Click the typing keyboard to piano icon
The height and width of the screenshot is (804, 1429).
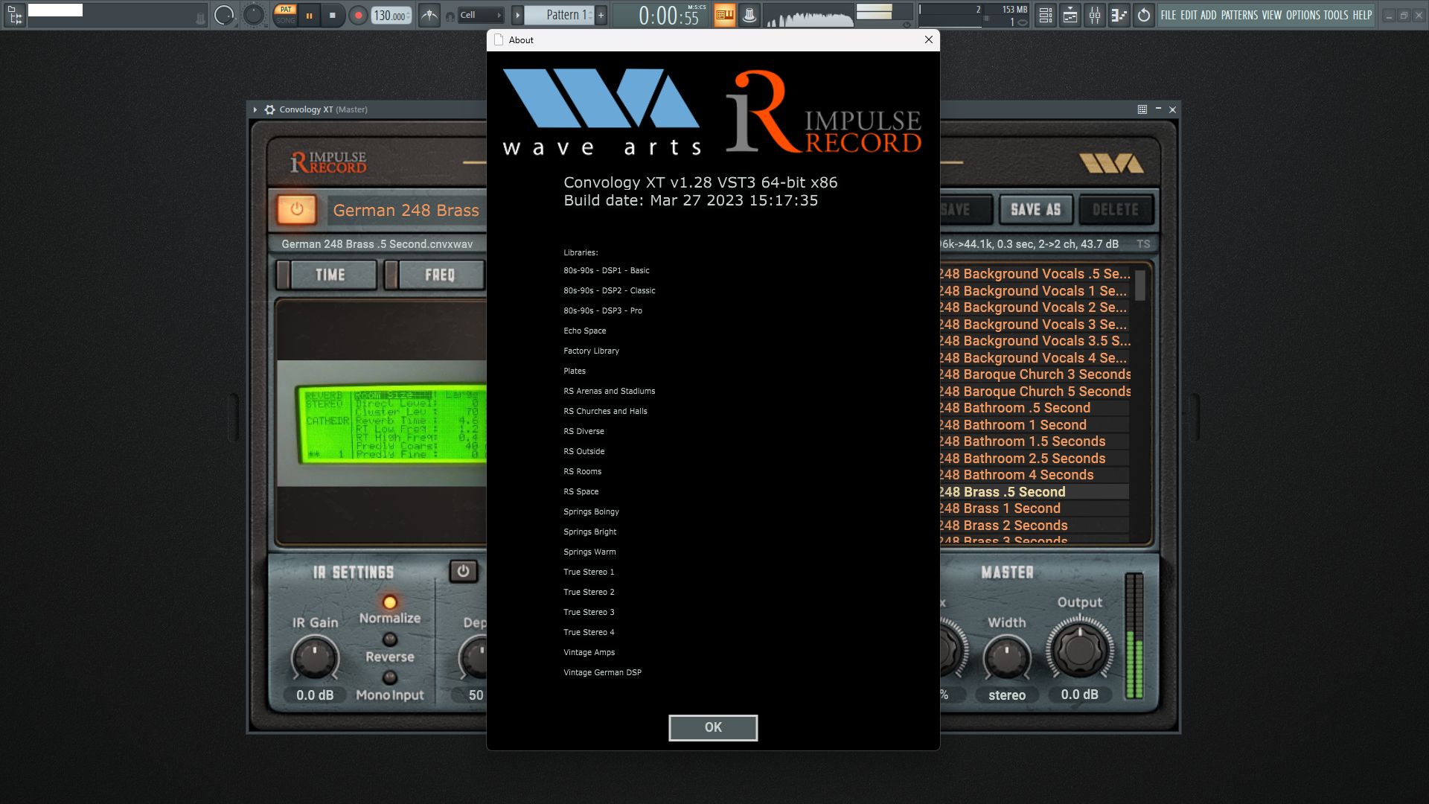pyautogui.click(x=724, y=15)
